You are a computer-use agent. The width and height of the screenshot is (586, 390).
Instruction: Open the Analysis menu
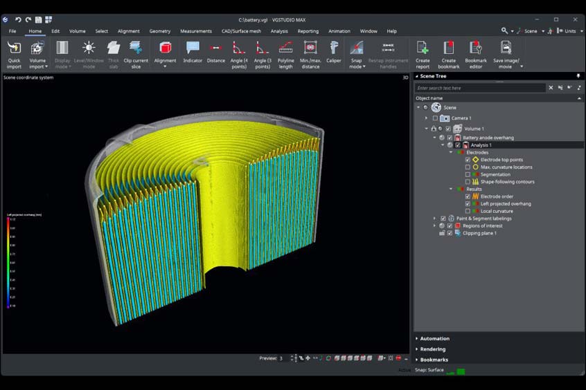click(279, 31)
